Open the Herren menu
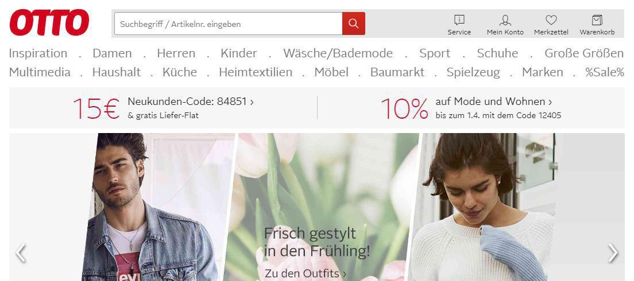 tap(176, 53)
